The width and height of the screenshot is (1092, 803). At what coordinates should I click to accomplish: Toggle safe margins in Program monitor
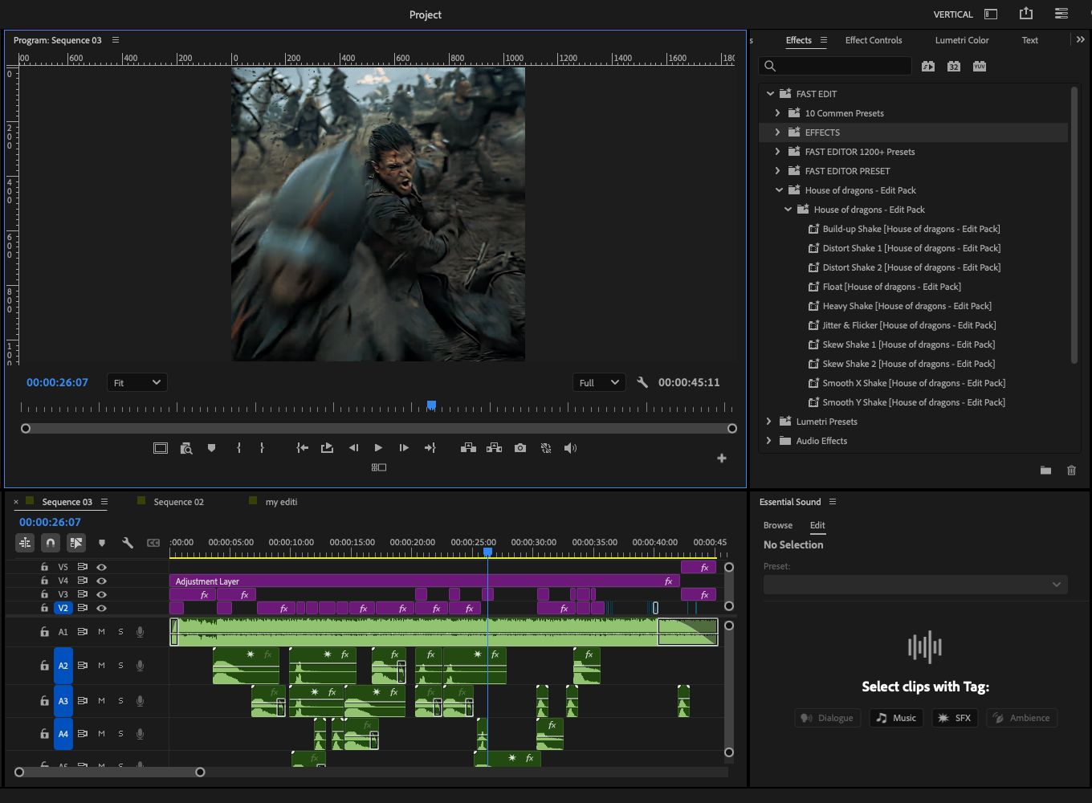(161, 448)
